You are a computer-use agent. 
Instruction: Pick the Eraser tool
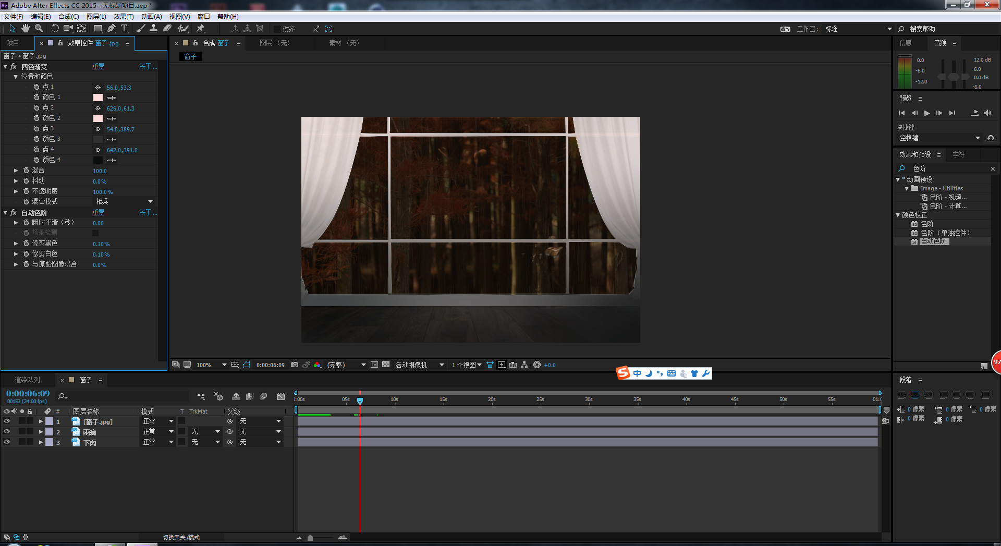point(167,29)
